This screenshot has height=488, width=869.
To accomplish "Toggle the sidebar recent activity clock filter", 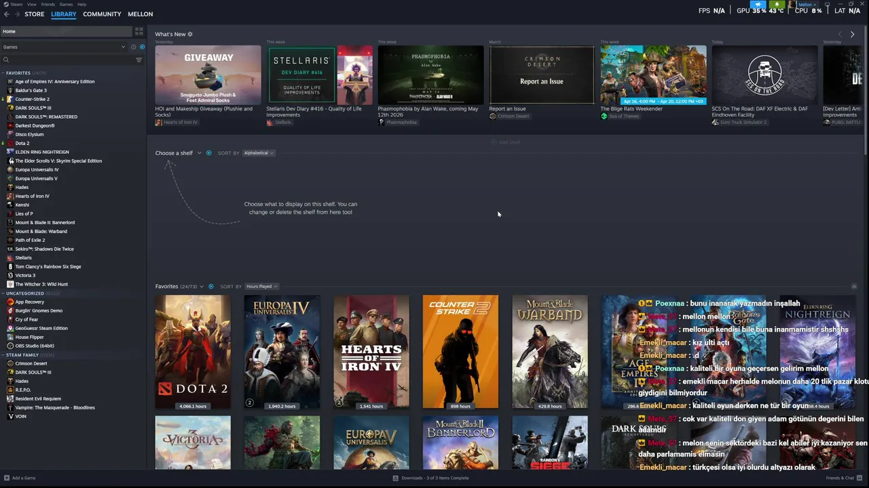I will coord(134,47).
